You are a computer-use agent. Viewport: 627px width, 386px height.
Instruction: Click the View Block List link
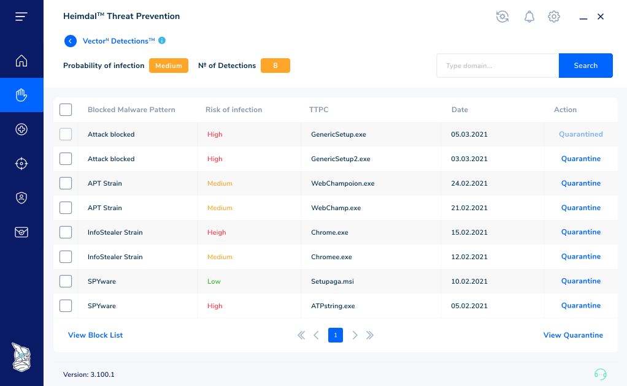[x=95, y=335]
